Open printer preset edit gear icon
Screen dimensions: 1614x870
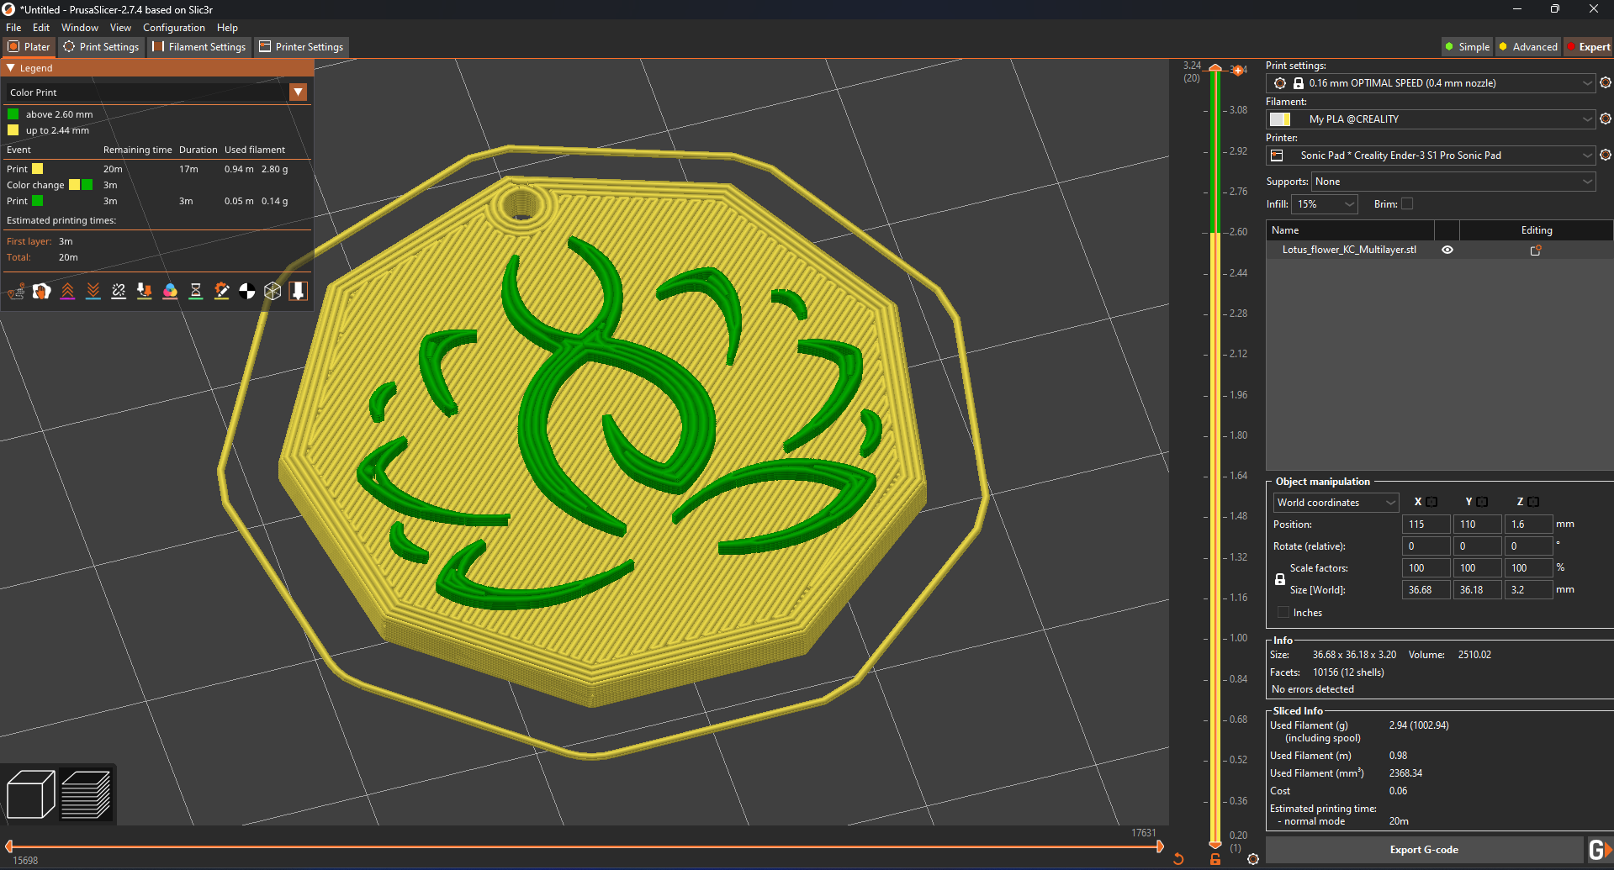(x=1606, y=155)
